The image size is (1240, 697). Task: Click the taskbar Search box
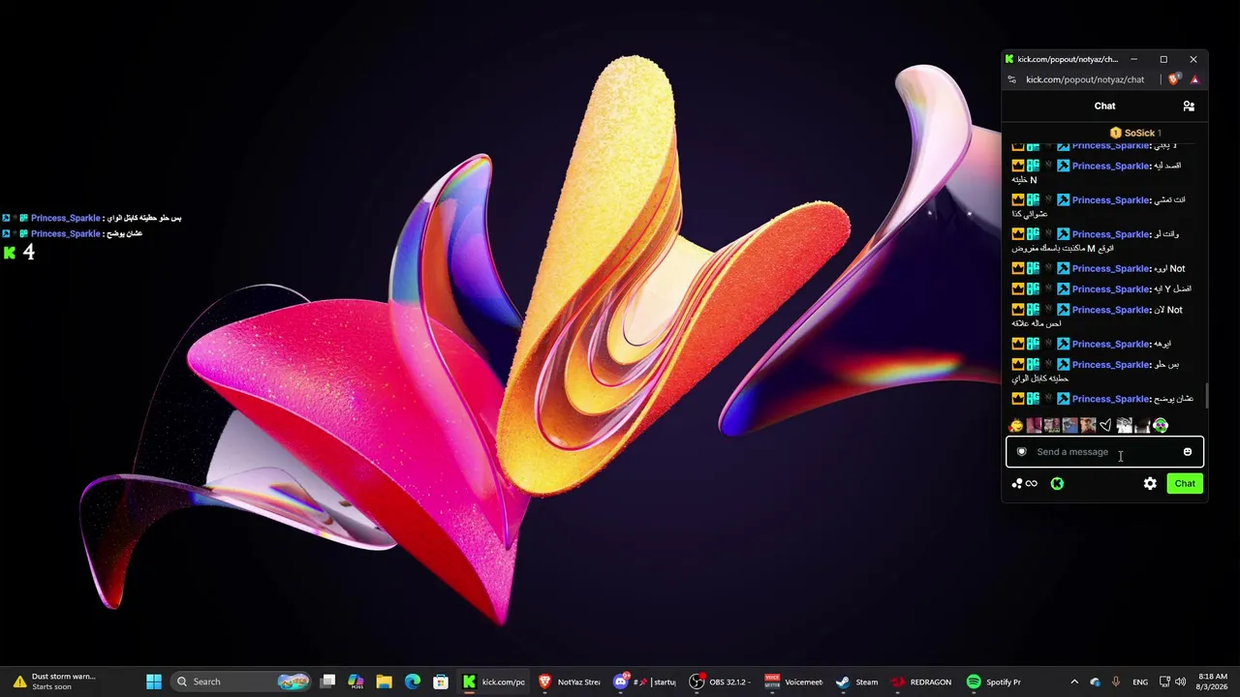(x=240, y=682)
